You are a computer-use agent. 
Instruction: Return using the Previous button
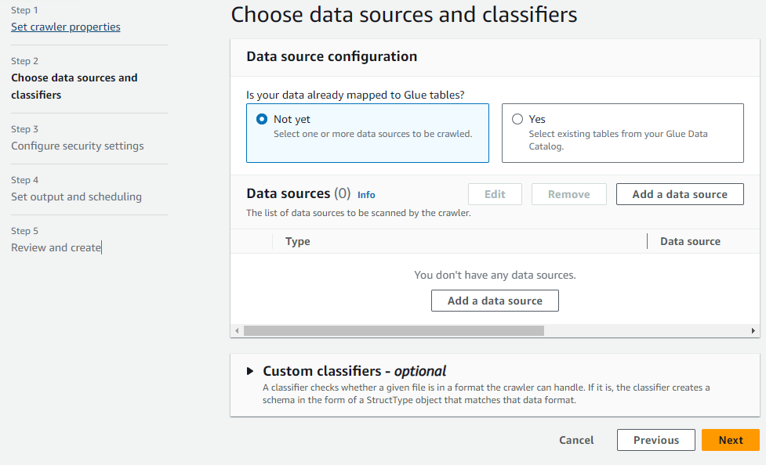tap(656, 440)
